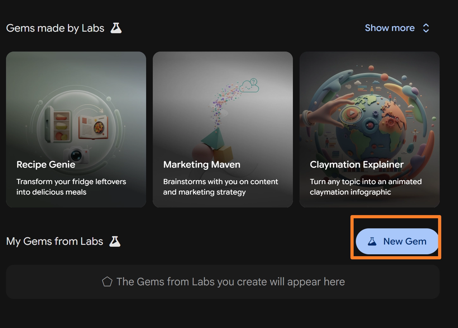458x328 pixels.
Task: Open the Recipe Genie gem card
Action: click(x=76, y=129)
